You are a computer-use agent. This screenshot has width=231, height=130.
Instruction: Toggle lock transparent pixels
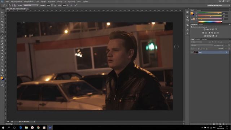click(199, 49)
